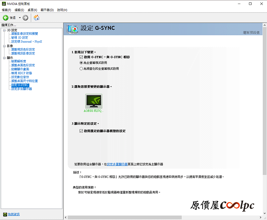Toggle the 啟用選定的顯示器模型的設定 checkbox

click(81, 131)
